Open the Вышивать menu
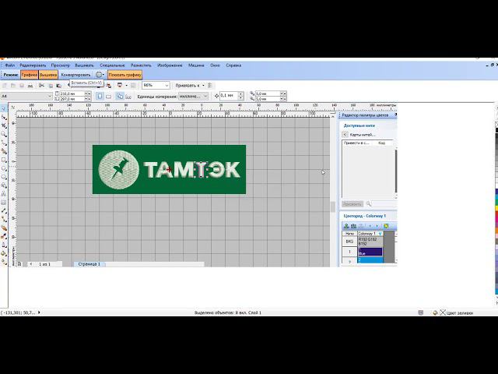Image resolution: width=498 pixels, height=374 pixels. tap(84, 65)
